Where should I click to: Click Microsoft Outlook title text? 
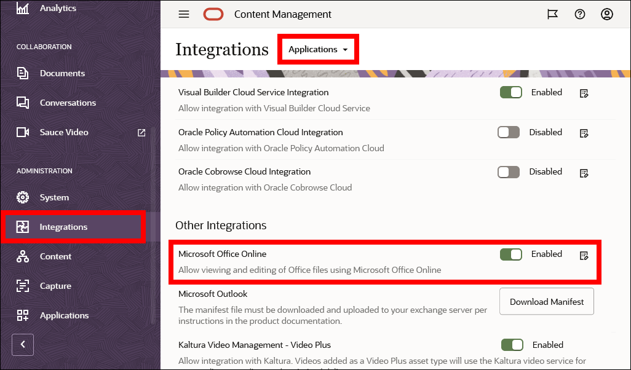pos(213,294)
